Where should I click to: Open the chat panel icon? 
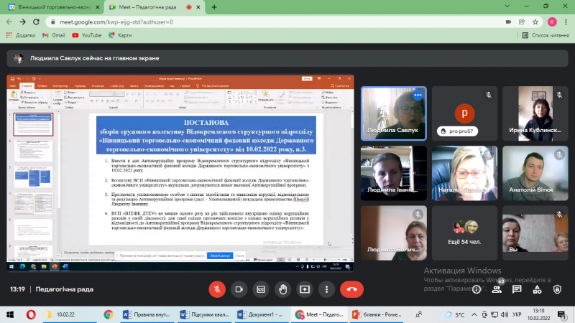pyautogui.click(x=517, y=289)
